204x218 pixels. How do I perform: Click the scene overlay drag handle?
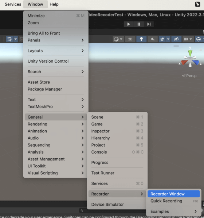click(x=176, y=47)
